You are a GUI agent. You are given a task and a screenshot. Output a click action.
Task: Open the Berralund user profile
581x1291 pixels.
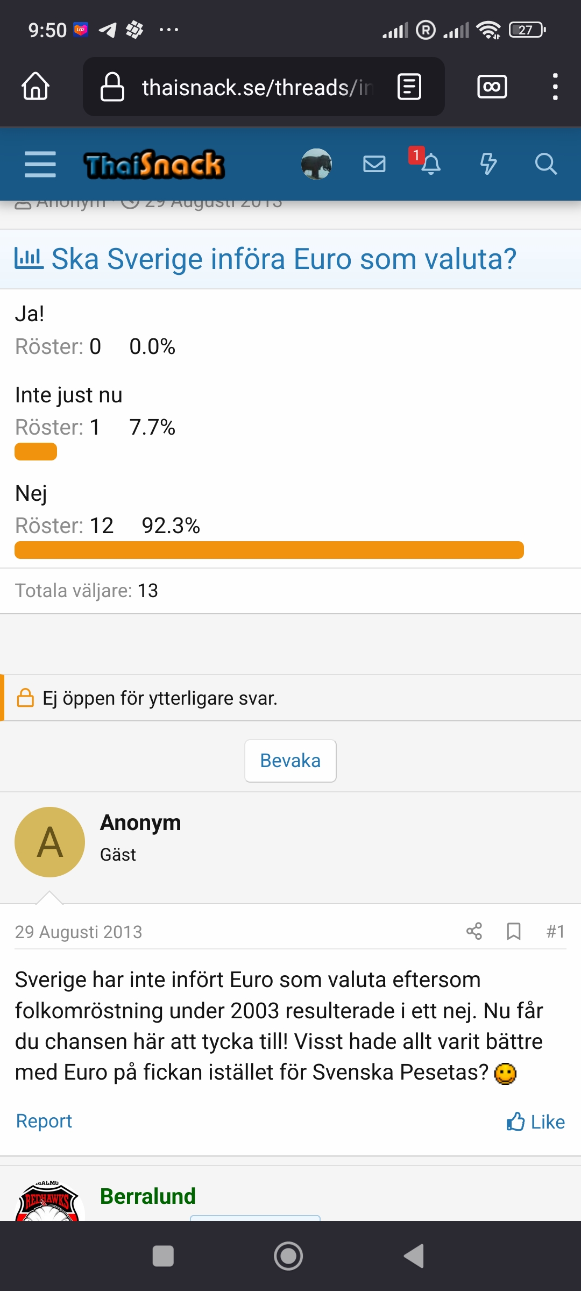coord(148,1196)
